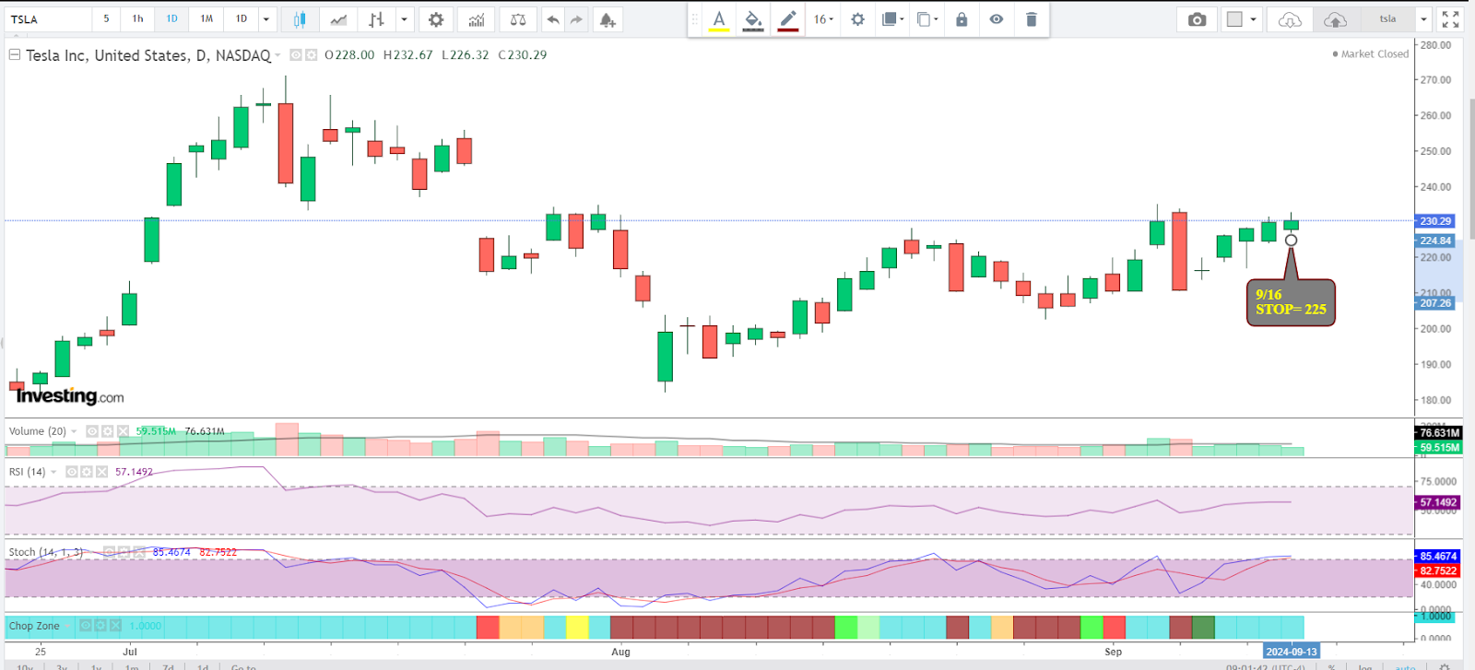Remove the Stoch indicator with its X icon
The height and width of the screenshot is (670, 1475).
[x=138, y=552]
